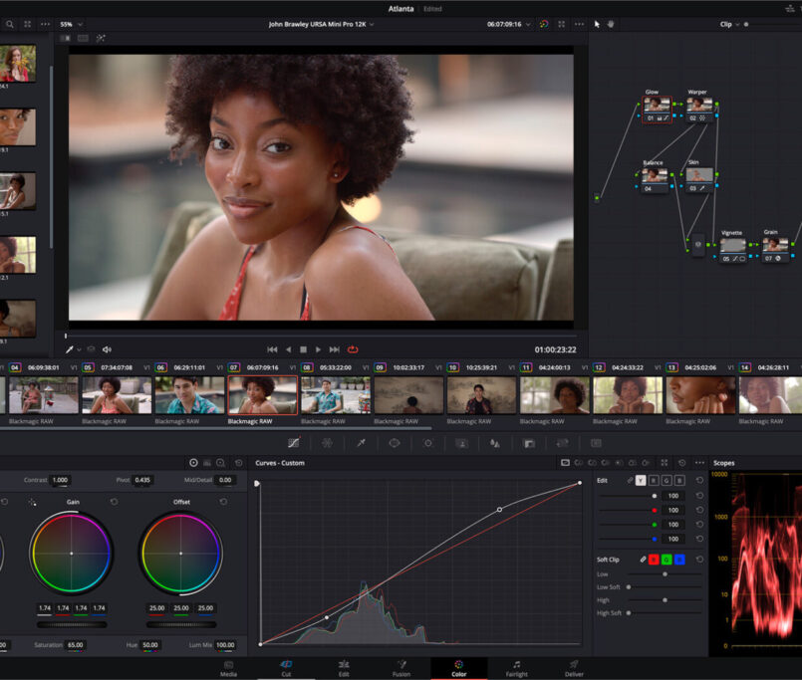
Task: Click the Saturation 65.00 value field
Action: (x=76, y=645)
